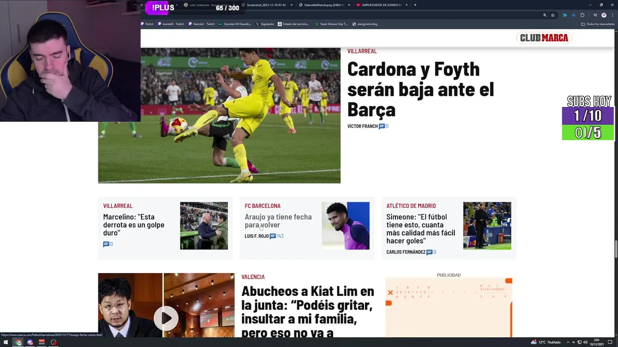The width and height of the screenshot is (618, 347).
Task: Open the Windows Start menu
Action: click(x=6, y=342)
